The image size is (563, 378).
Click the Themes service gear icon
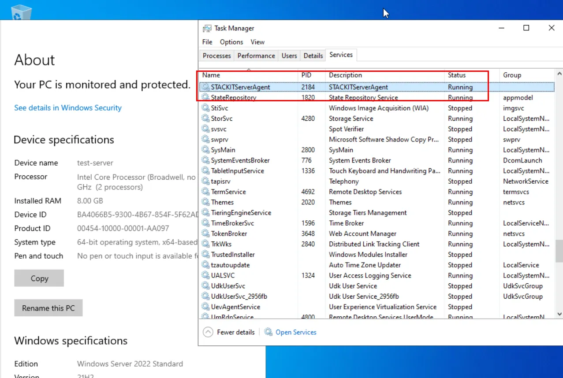coord(205,202)
